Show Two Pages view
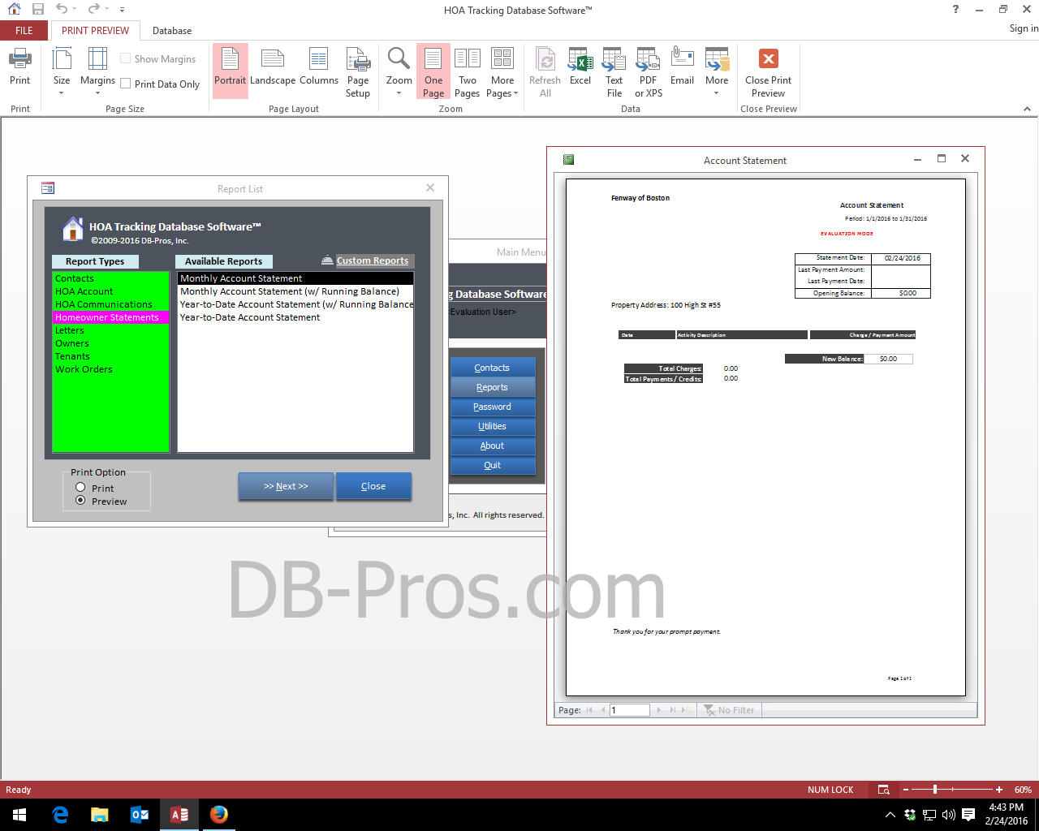The width and height of the screenshot is (1039, 831). (468, 71)
